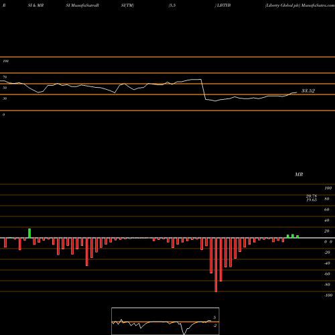Click the 19.65 value in MR panel
335x335 pixels.
click(x=312, y=200)
